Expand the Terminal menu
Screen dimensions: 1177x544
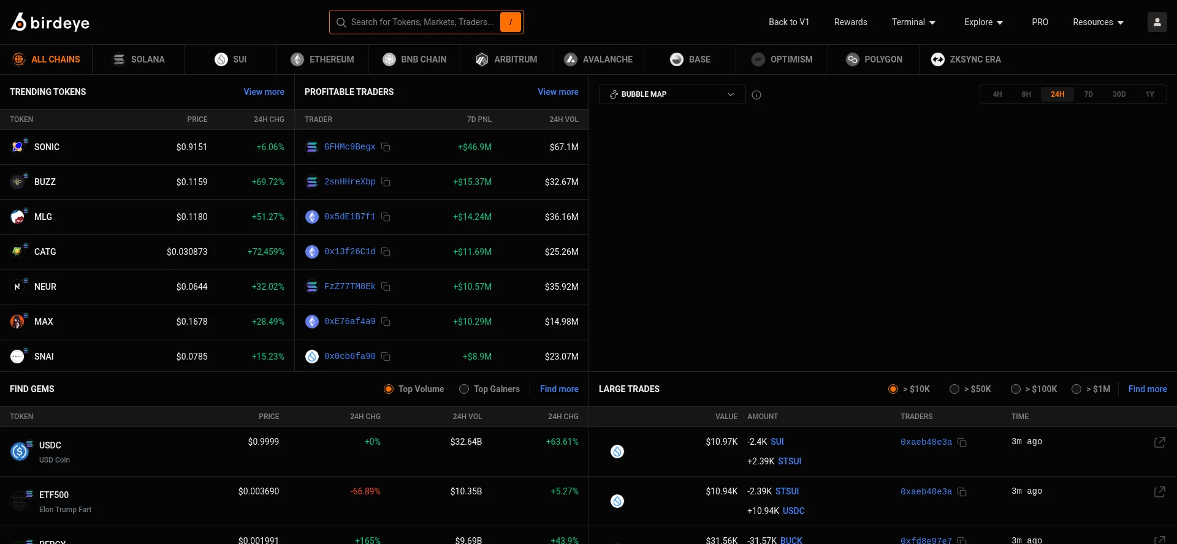tap(913, 22)
